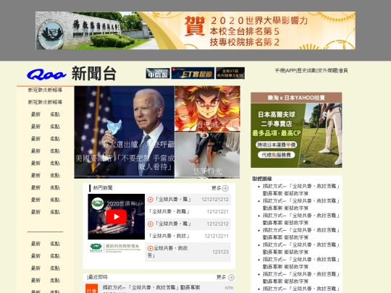Click the play-circle icon on the 12121212 news row
The width and height of the screenshot is (391, 293).
tap(151, 224)
